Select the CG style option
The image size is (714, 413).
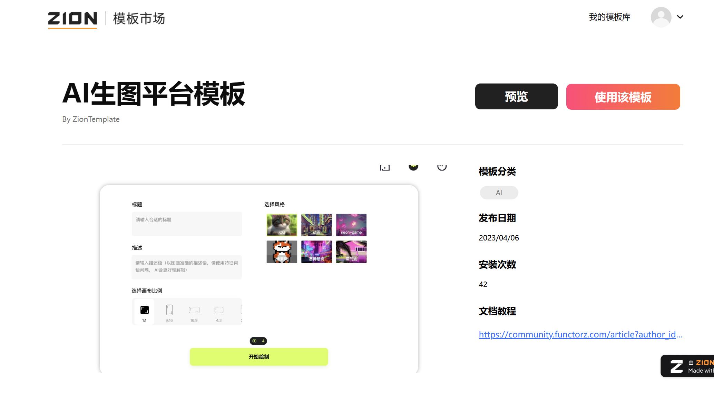tap(281, 225)
